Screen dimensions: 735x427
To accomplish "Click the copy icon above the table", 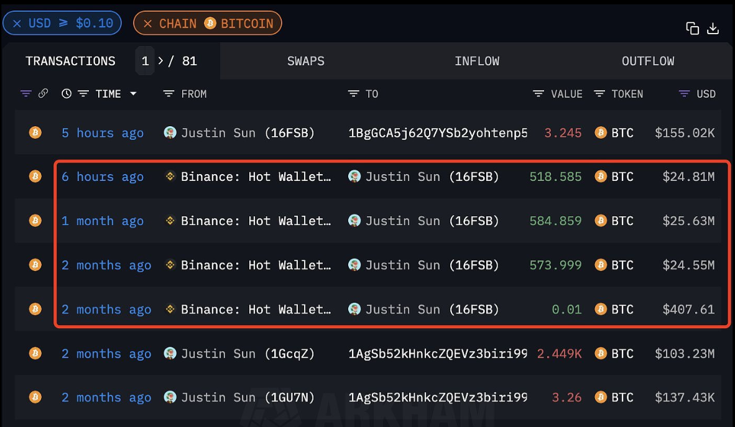I will point(692,28).
